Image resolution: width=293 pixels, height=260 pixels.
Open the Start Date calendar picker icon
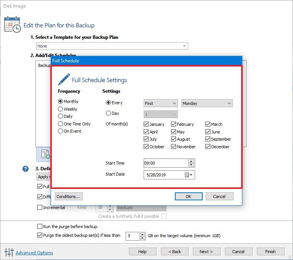click(188, 175)
